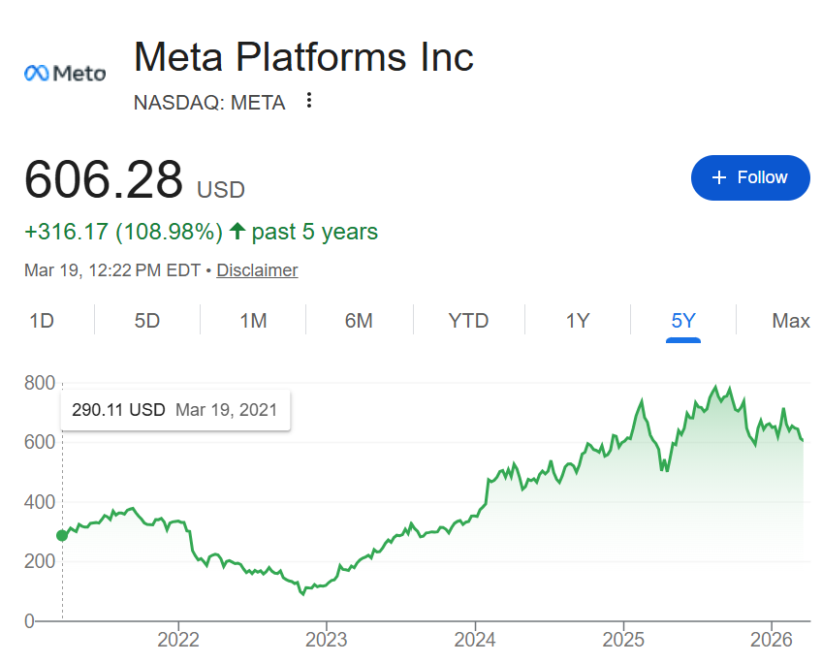Show the 1M price chart
822x663 pixels.
[x=253, y=321]
